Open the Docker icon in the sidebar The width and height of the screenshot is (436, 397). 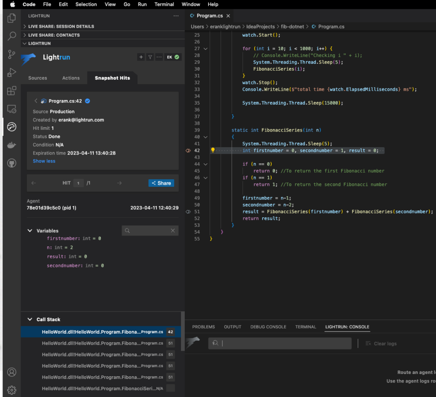click(11, 145)
